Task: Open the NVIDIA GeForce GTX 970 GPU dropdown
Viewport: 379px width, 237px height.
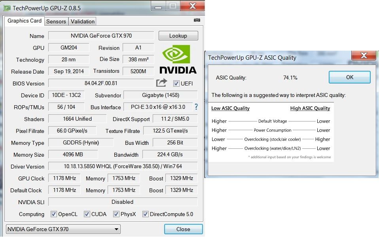Action: pyautogui.click(x=63, y=229)
